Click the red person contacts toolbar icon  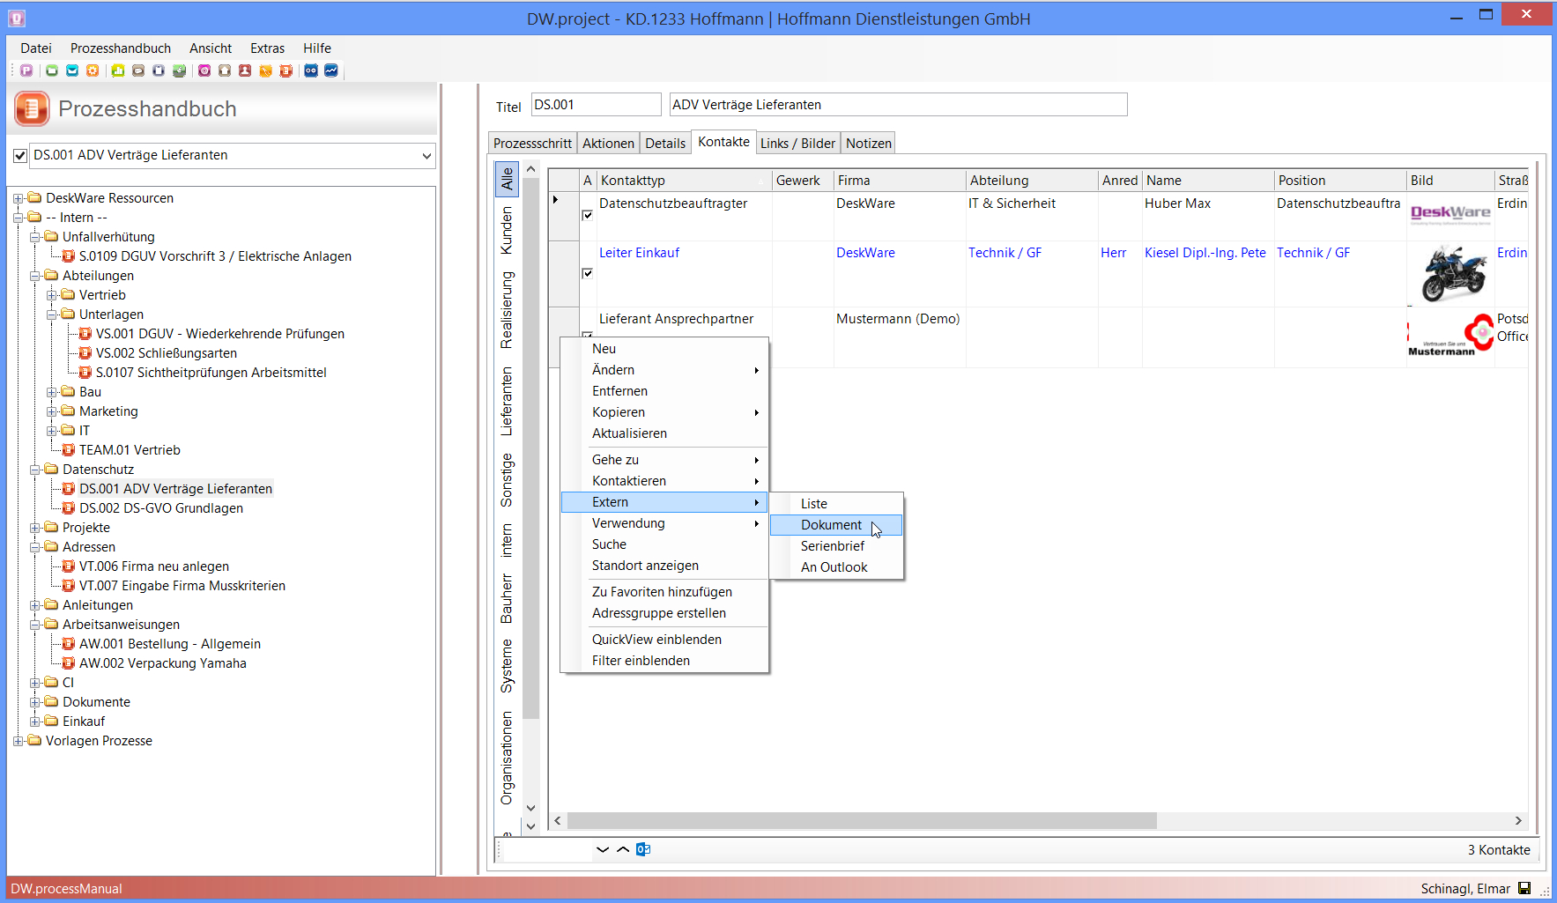[x=245, y=70]
